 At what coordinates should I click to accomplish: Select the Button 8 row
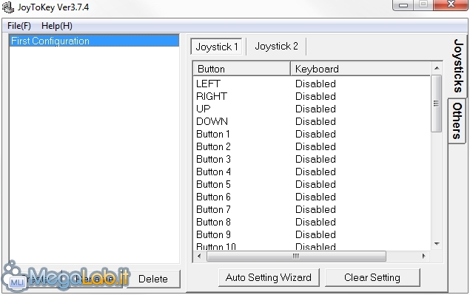[312, 223]
